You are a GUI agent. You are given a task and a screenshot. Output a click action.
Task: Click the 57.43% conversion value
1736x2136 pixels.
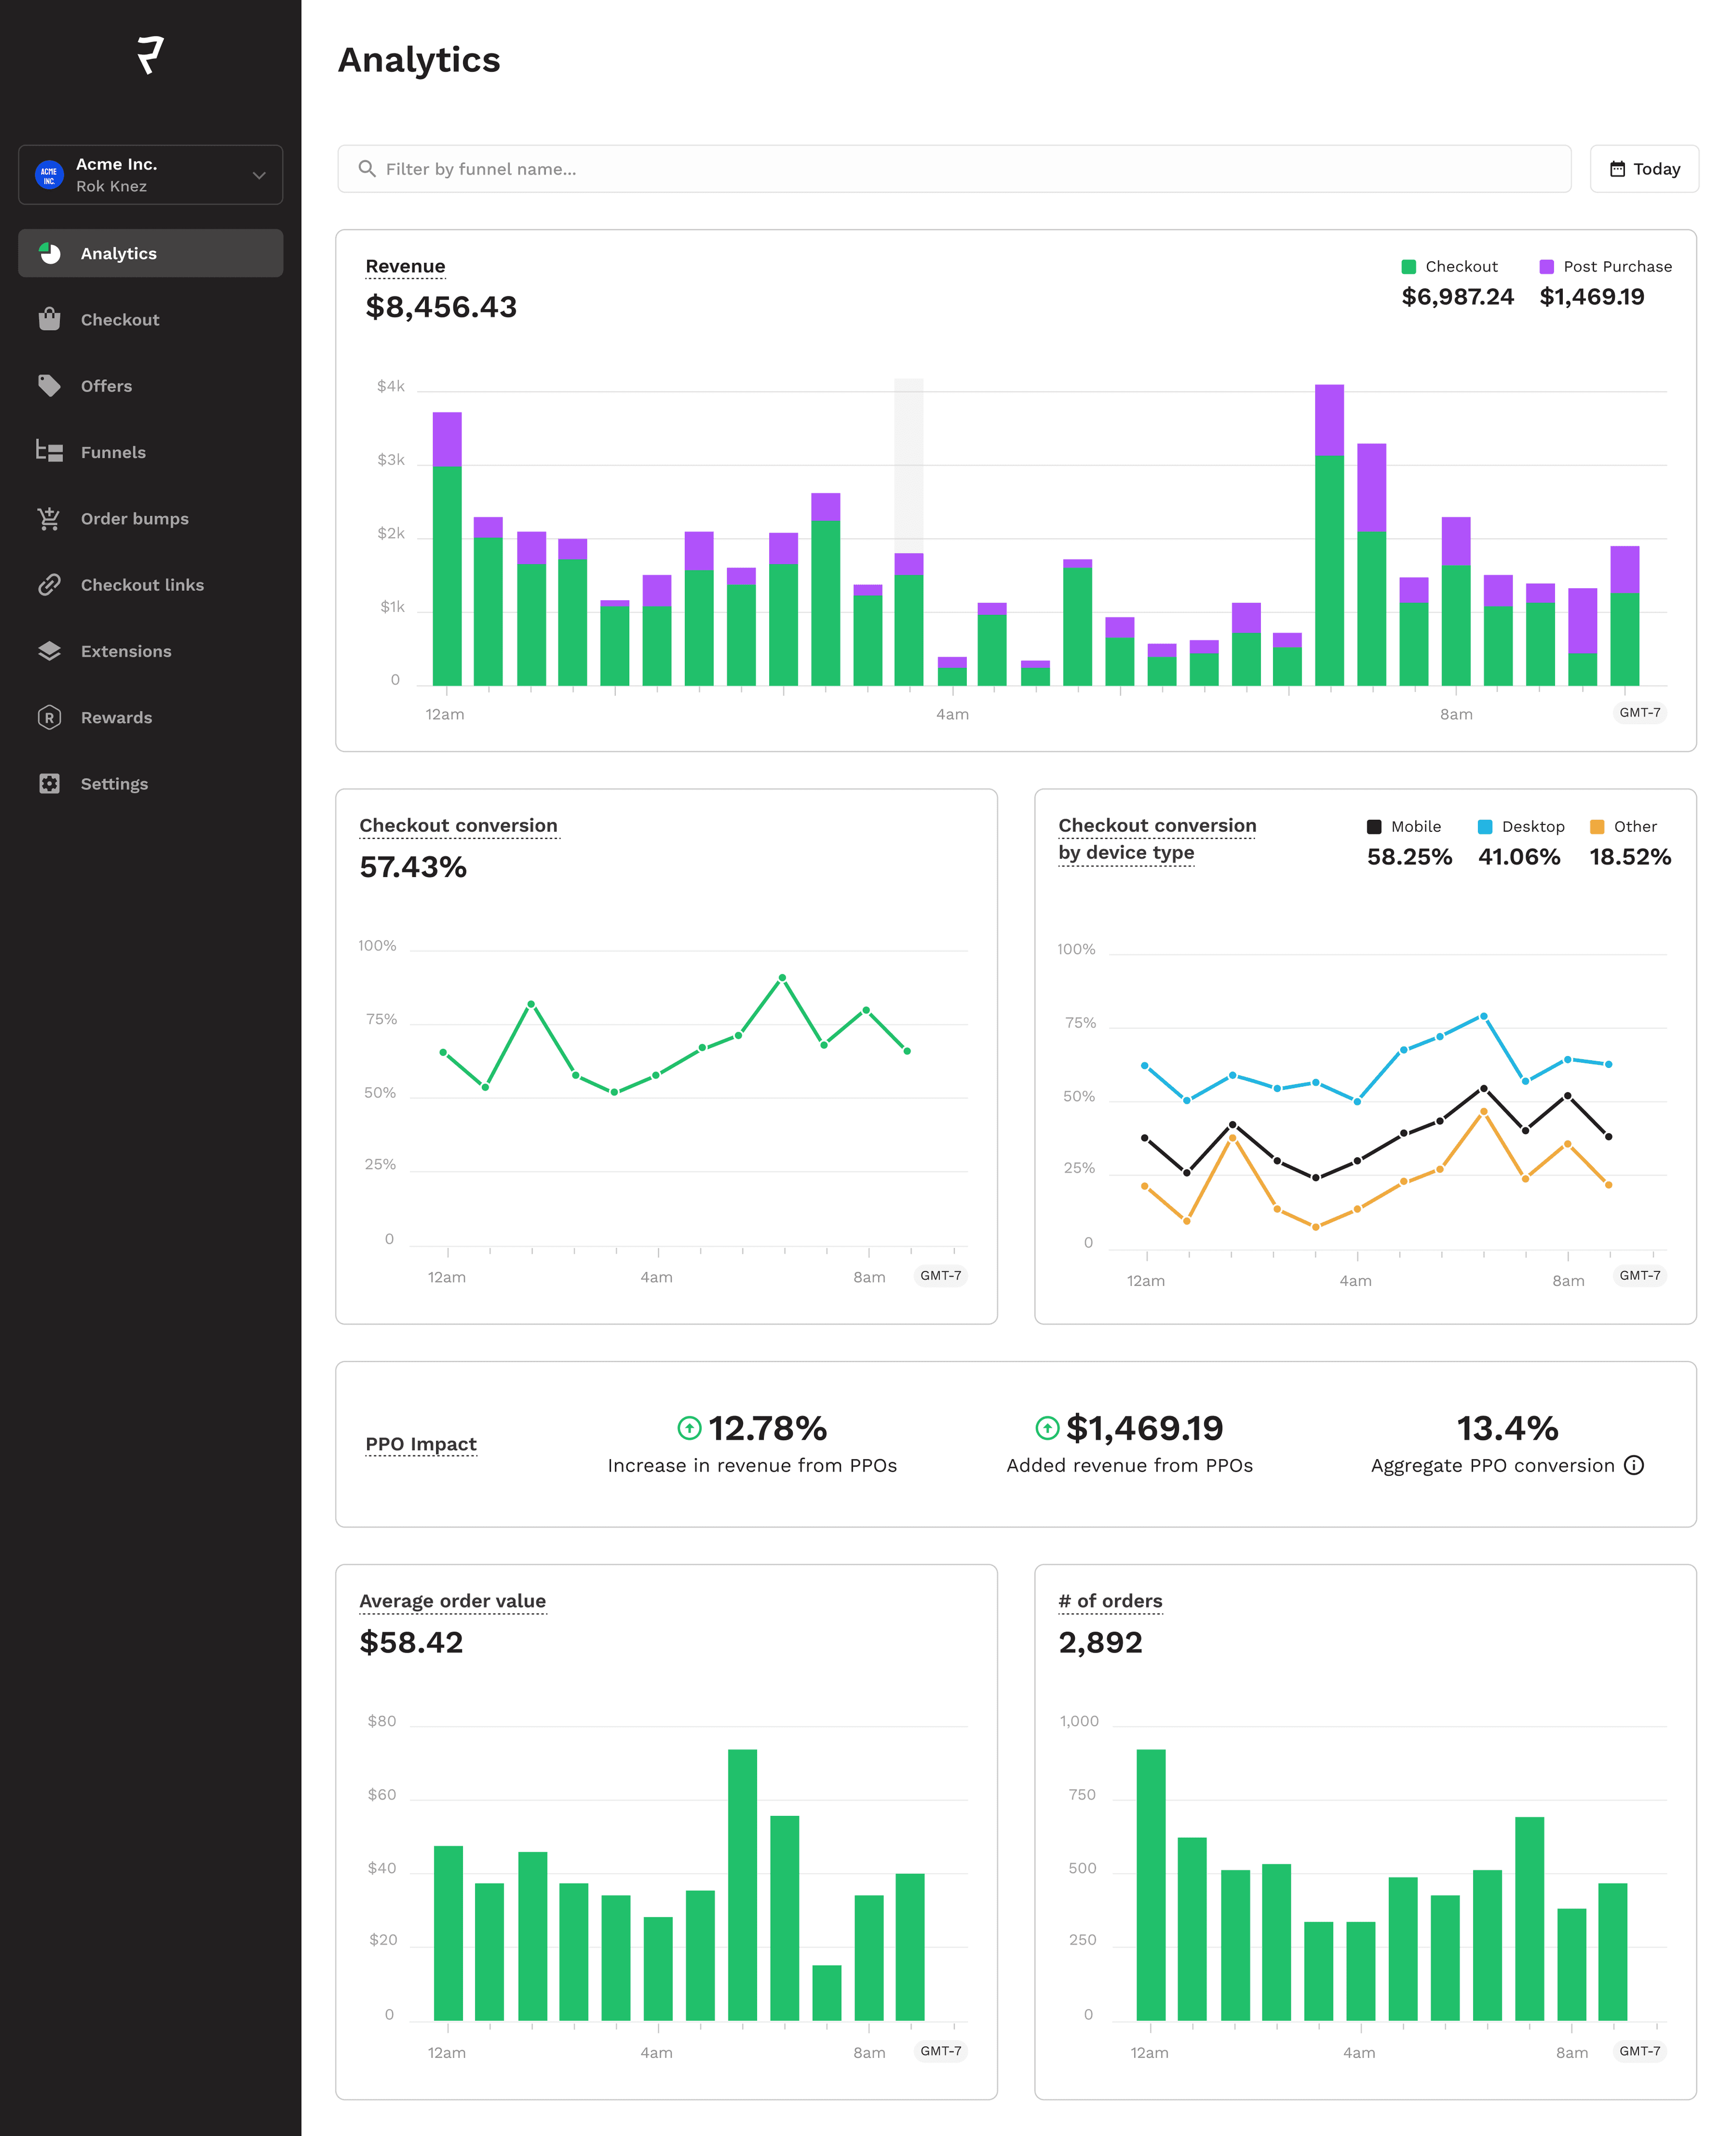click(x=413, y=867)
